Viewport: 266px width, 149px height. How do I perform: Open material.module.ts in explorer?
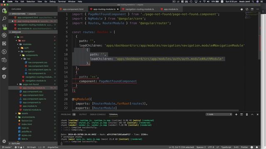[32, 110]
